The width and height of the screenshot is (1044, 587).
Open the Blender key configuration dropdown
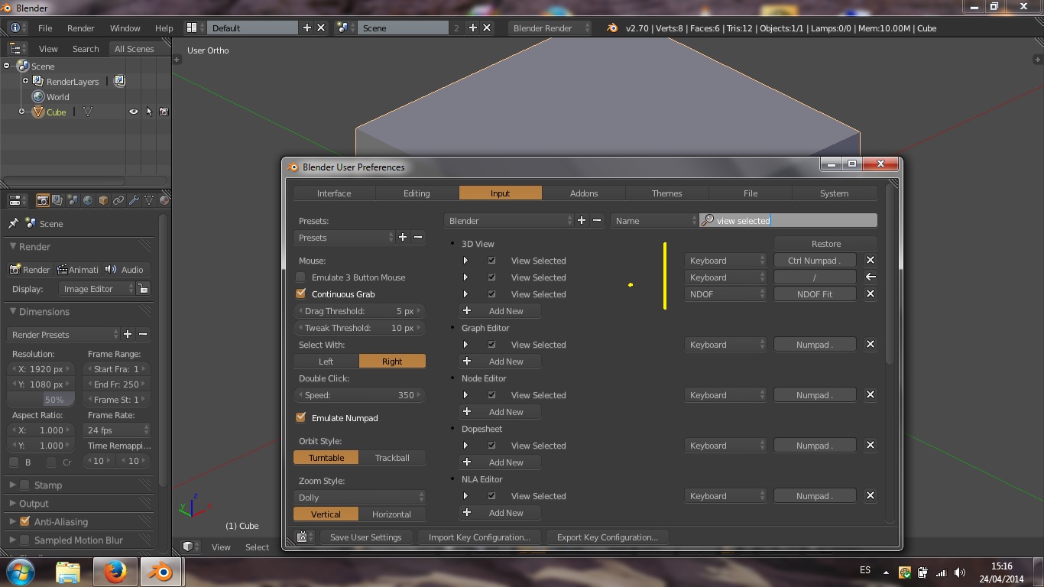pyautogui.click(x=508, y=220)
